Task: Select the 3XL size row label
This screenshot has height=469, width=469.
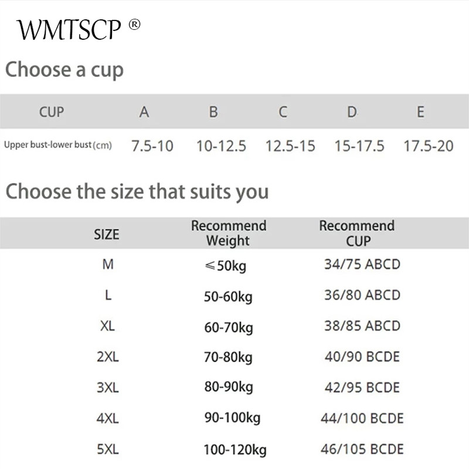Action: click(107, 388)
